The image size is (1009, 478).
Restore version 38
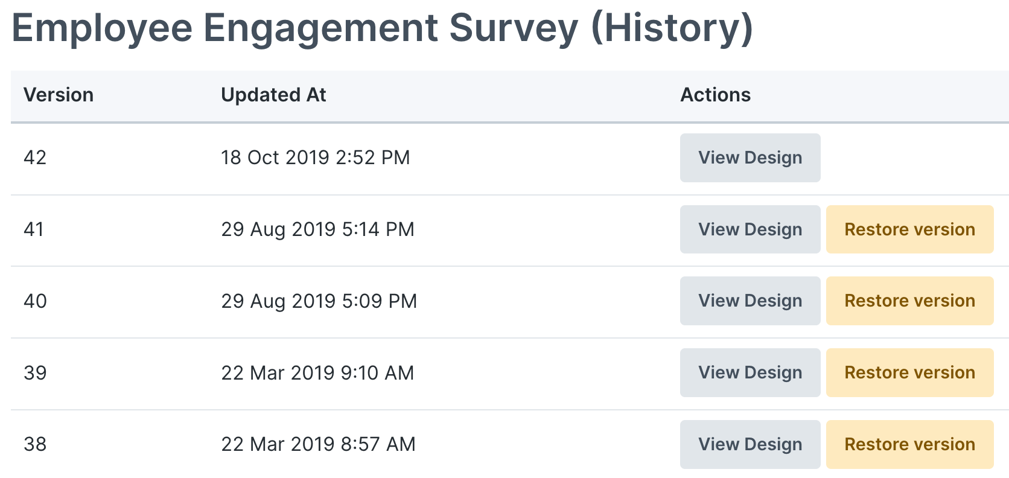909,444
